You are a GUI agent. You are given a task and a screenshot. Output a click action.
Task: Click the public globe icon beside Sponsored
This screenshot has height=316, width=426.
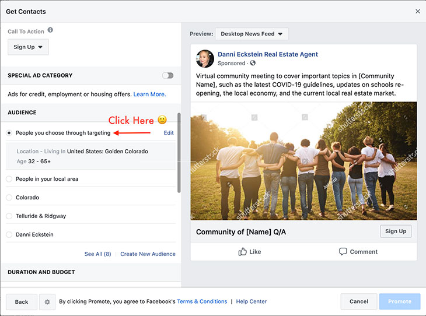(253, 63)
